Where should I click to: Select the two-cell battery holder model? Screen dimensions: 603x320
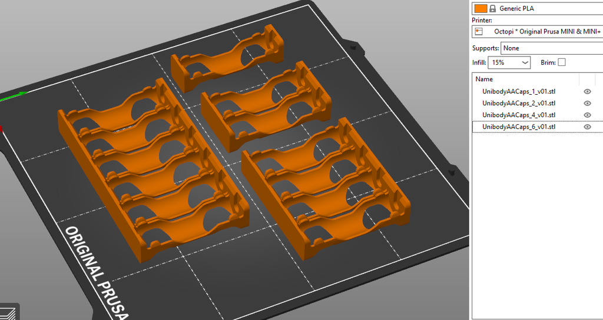(x=266, y=106)
